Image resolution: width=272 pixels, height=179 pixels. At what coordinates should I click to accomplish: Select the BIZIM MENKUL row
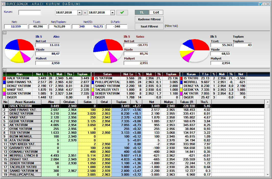[x=133, y=136]
